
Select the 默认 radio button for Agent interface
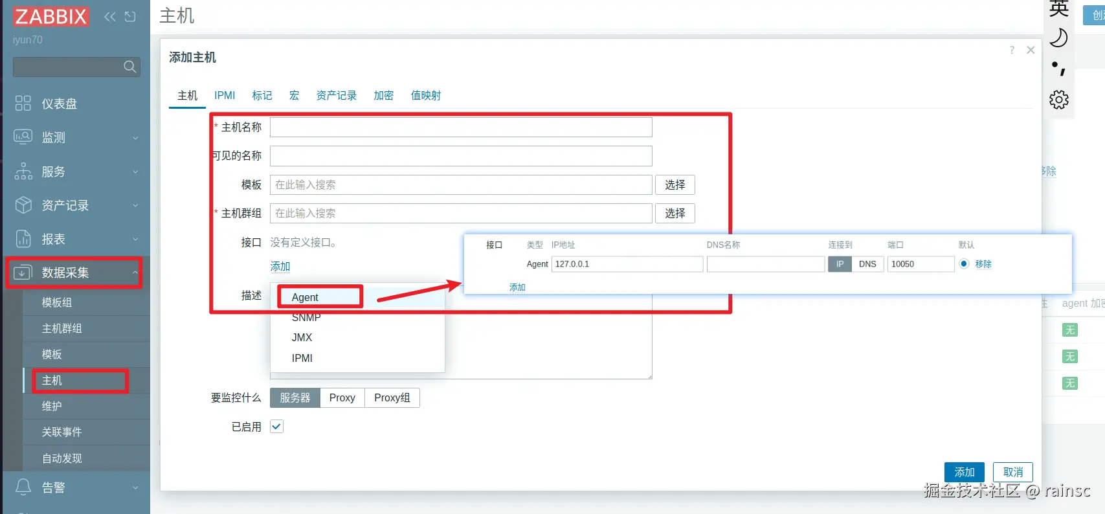click(x=964, y=263)
